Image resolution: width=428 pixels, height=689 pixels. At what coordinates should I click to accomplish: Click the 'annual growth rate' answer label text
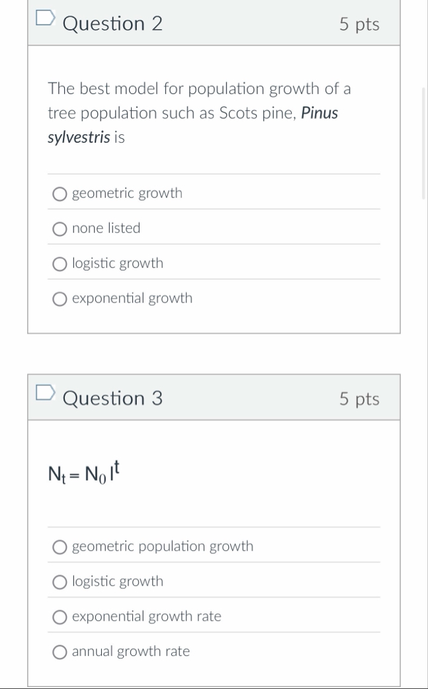click(x=130, y=652)
